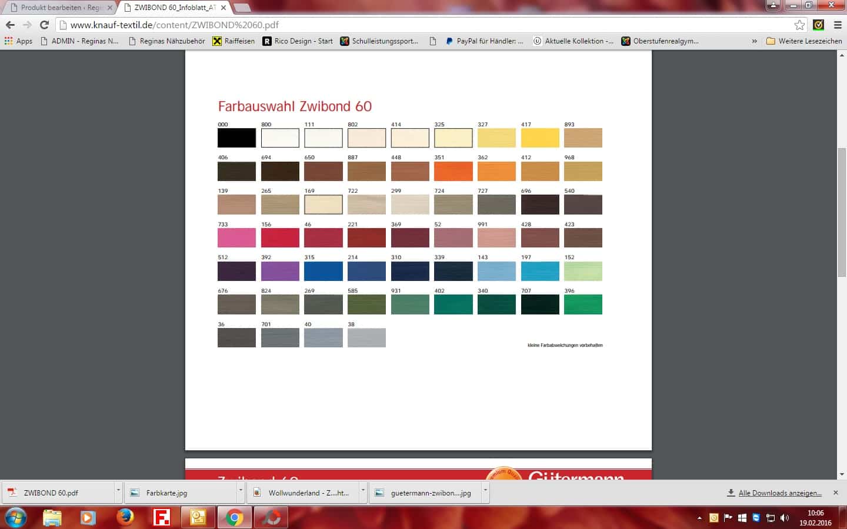
Task: Expand options arrow for ZWIBOND 60.pdf download
Action: [118, 490]
